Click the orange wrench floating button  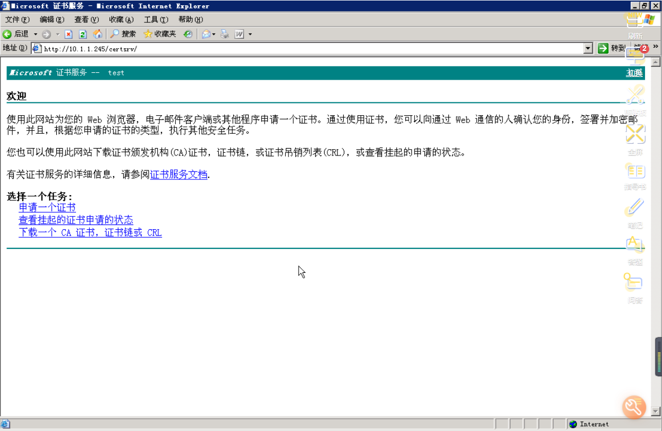[x=634, y=407]
